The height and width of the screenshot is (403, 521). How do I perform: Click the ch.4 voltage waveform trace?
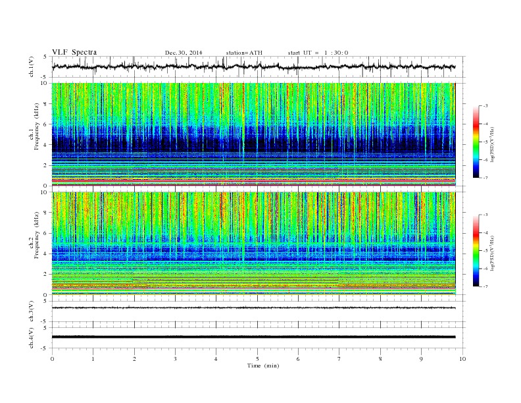(254, 337)
